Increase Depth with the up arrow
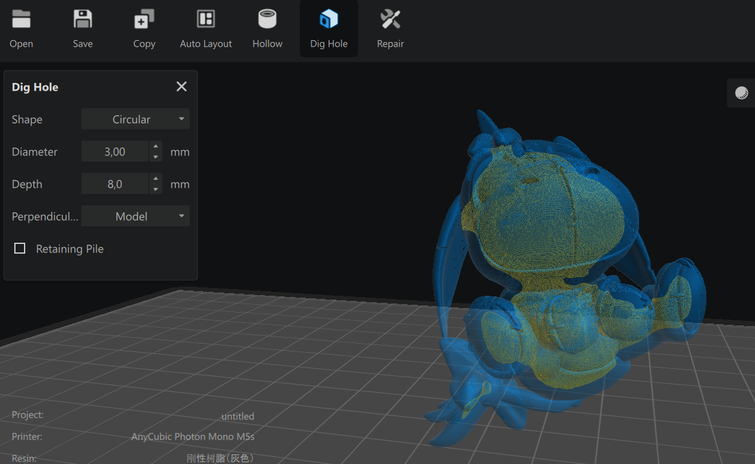The width and height of the screenshot is (755, 464). (x=155, y=179)
